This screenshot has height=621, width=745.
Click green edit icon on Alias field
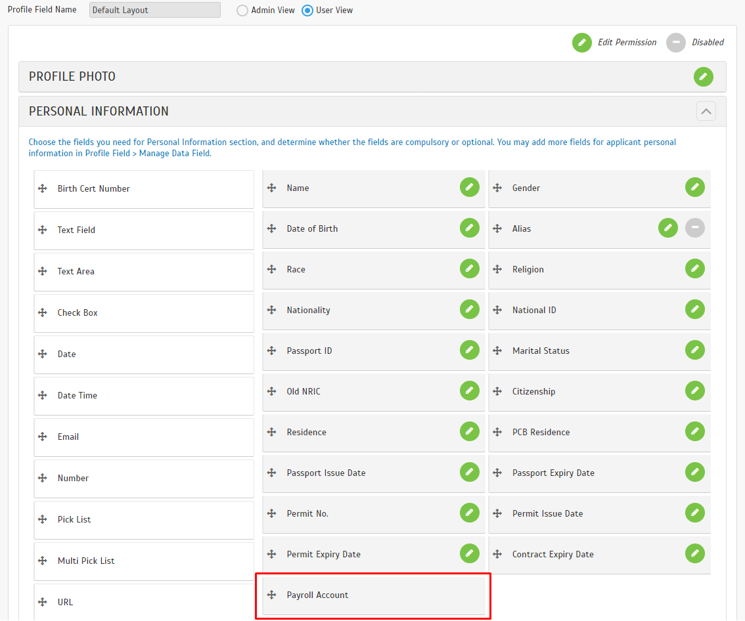coord(667,228)
